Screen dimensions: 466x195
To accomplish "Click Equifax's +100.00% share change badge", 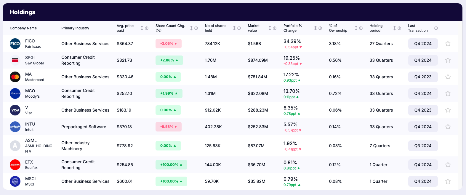I will coord(171,165).
